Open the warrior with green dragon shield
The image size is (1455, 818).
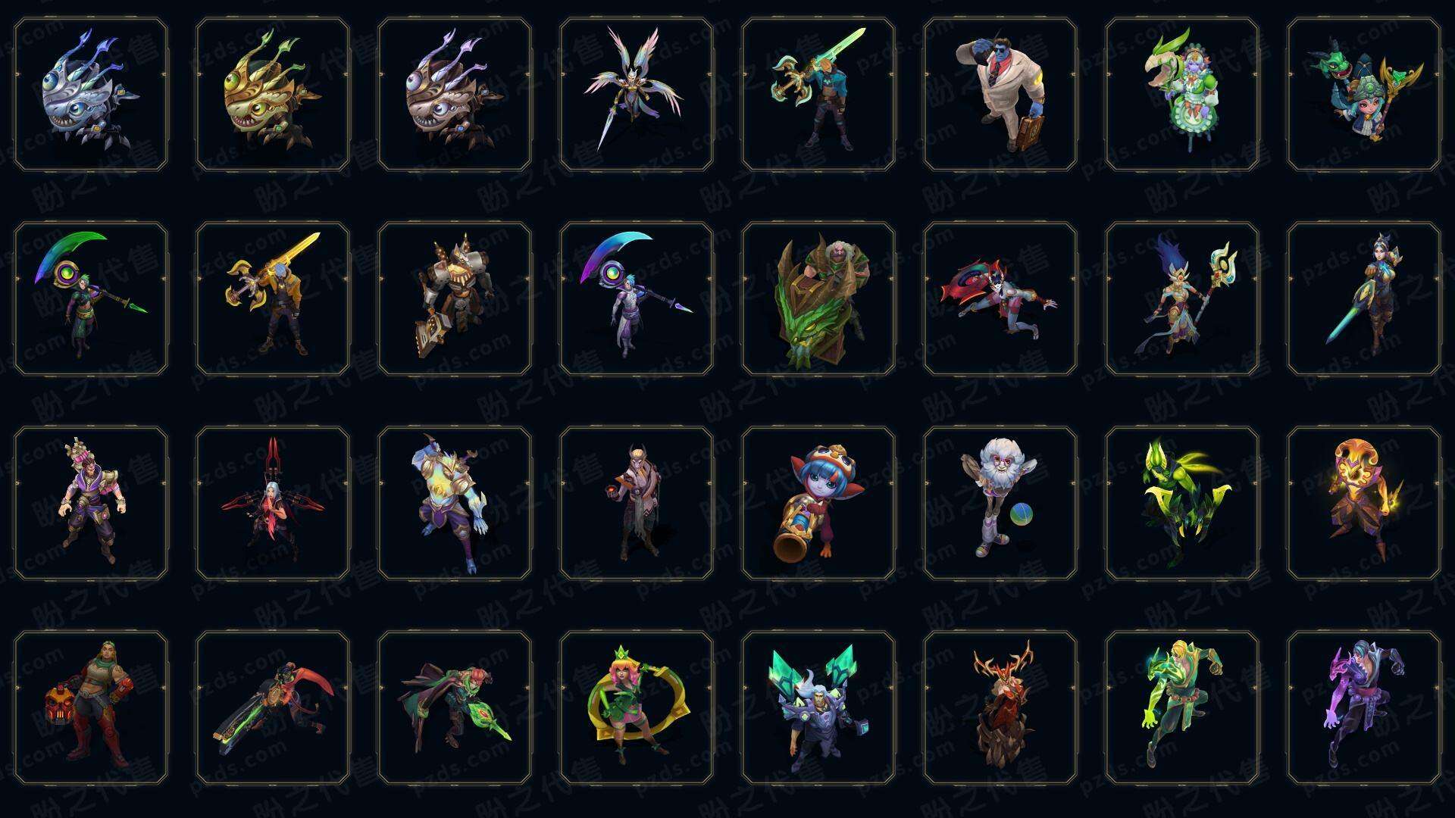tap(818, 298)
